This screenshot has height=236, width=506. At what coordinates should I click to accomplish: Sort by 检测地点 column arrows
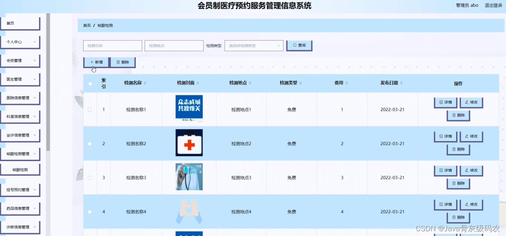(250, 83)
